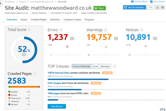Open the Statistics tab
This screenshot has height=111, width=166.
(55, 19)
